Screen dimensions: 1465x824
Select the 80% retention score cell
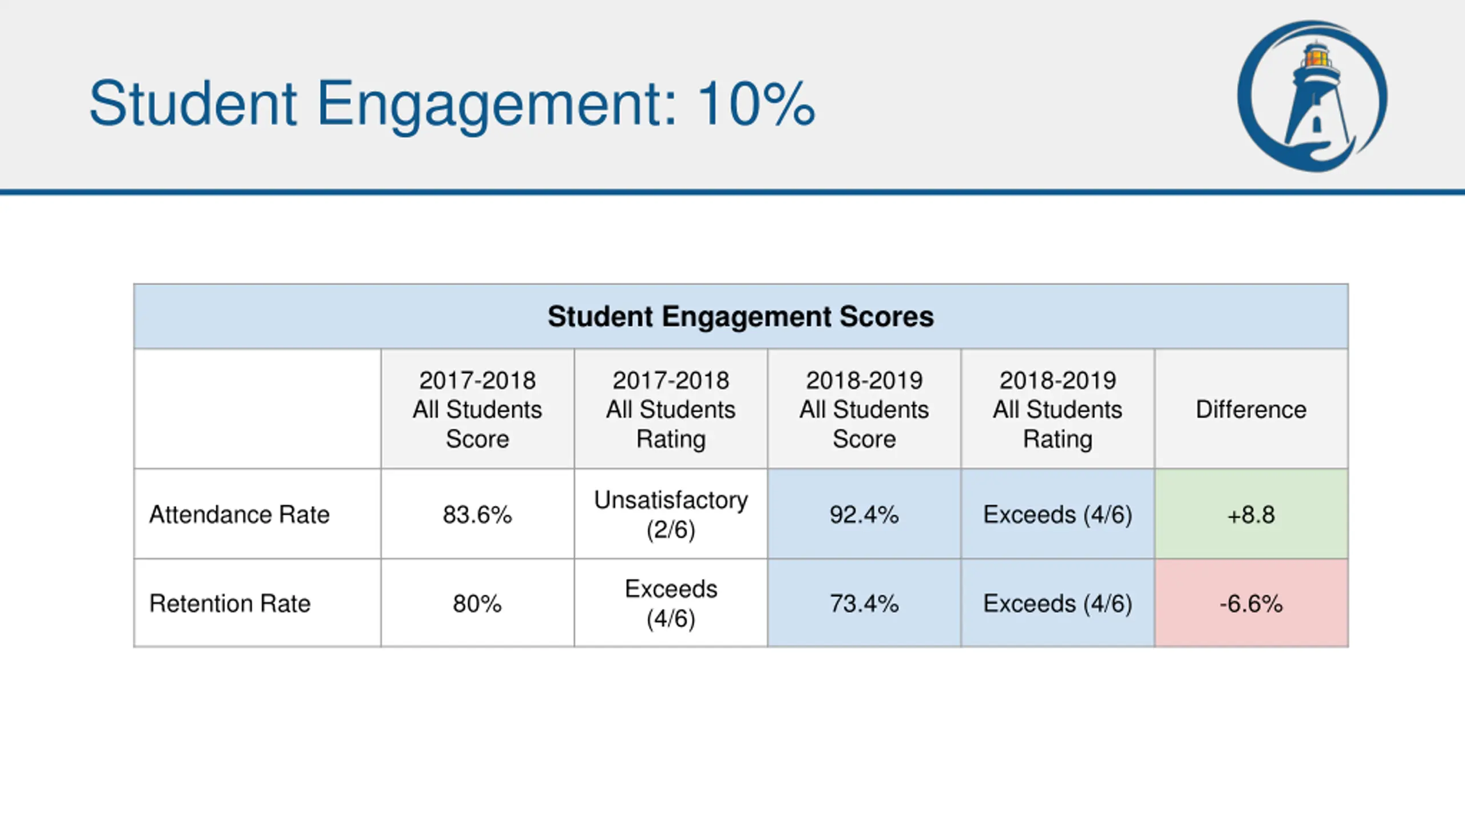point(477,604)
